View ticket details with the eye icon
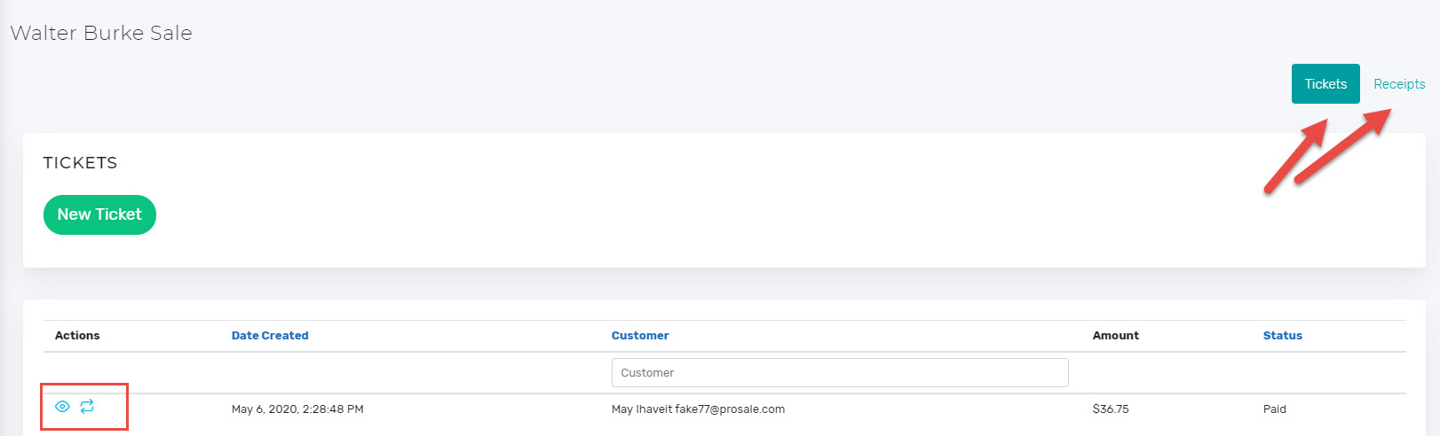Viewport: 1440px width, 436px height. coord(62,407)
